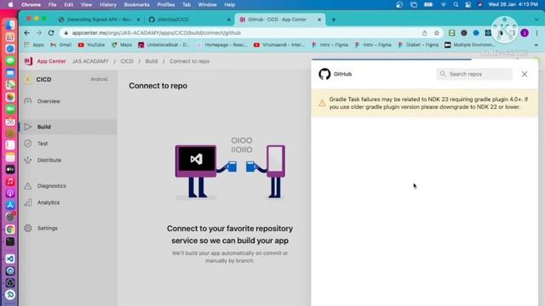Open the YouTube bookmark
The width and height of the screenshot is (545, 306).
[91, 45]
